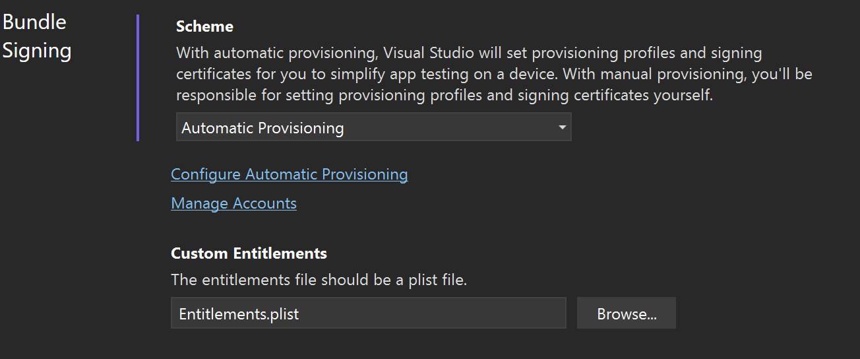860x359 pixels.
Task: Open Configure Automatic Provisioning link
Action: pyautogui.click(x=289, y=174)
